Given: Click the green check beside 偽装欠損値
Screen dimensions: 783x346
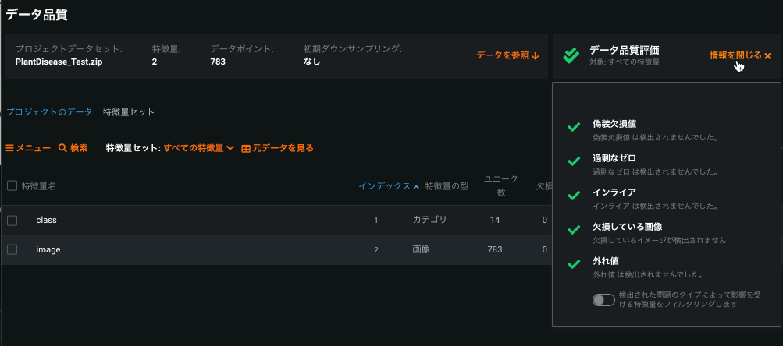Looking at the screenshot, I should [574, 127].
